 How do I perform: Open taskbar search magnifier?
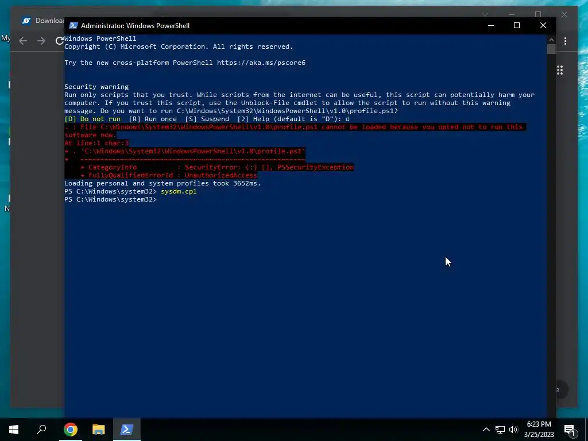(x=41, y=430)
